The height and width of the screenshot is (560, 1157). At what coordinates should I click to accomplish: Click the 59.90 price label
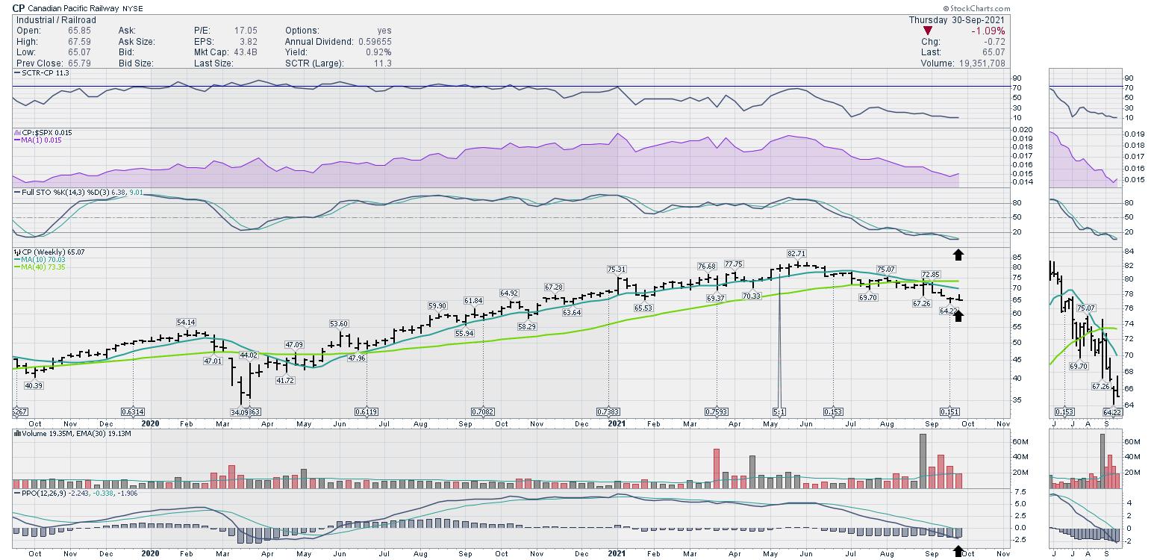[437, 306]
